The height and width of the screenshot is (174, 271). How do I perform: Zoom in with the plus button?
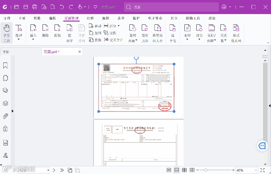tap(233, 170)
